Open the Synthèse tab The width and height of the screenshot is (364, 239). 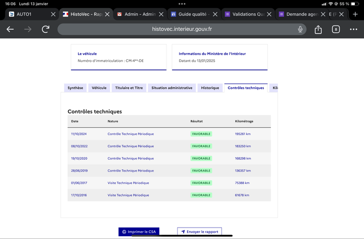coord(75,88)
